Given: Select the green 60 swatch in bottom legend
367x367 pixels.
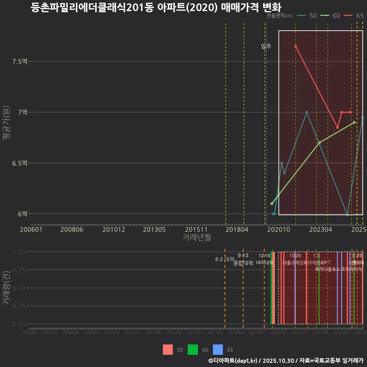Looking at the screenshot, I should click(x=193, y=350).
